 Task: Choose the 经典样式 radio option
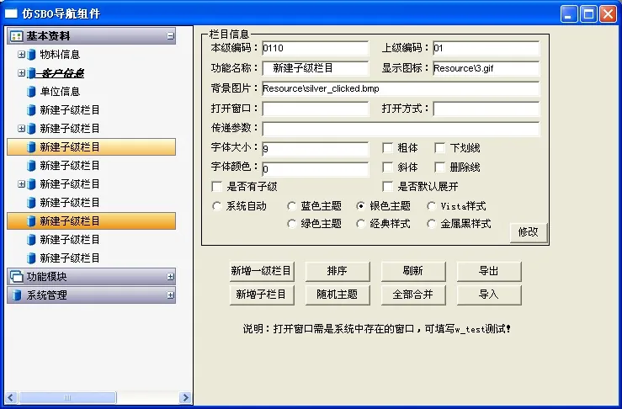(x=360, y=224)
